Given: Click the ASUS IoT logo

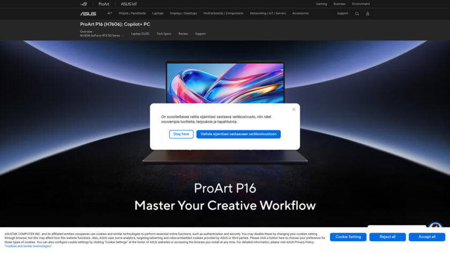Looking at the screenshot, I should [129, 4].
